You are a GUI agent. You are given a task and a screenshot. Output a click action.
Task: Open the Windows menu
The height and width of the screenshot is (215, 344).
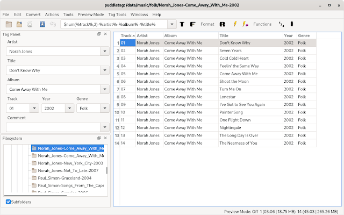tap(139, 15)
